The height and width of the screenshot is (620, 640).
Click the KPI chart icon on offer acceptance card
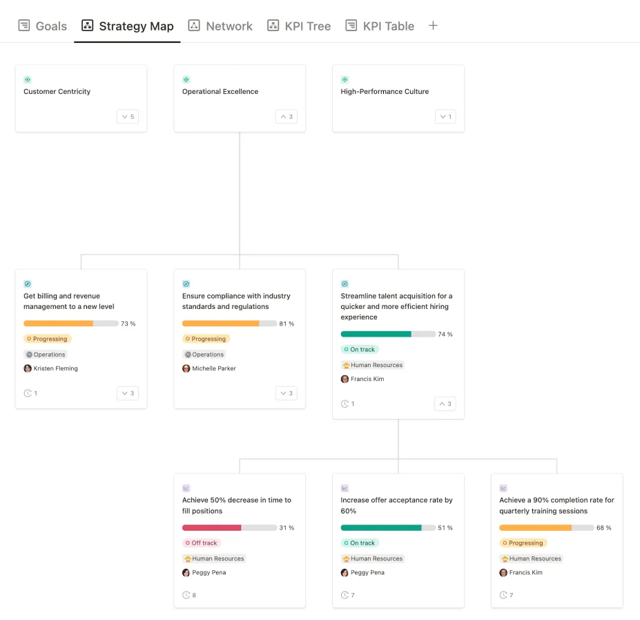345,488
